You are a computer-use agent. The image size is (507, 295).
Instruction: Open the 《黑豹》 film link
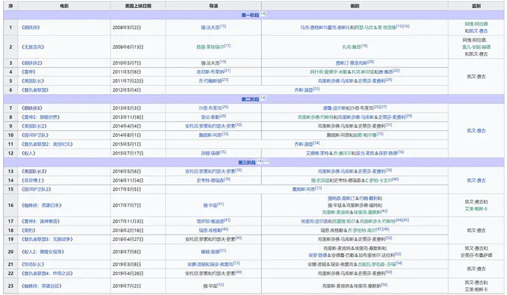(29, 230)
